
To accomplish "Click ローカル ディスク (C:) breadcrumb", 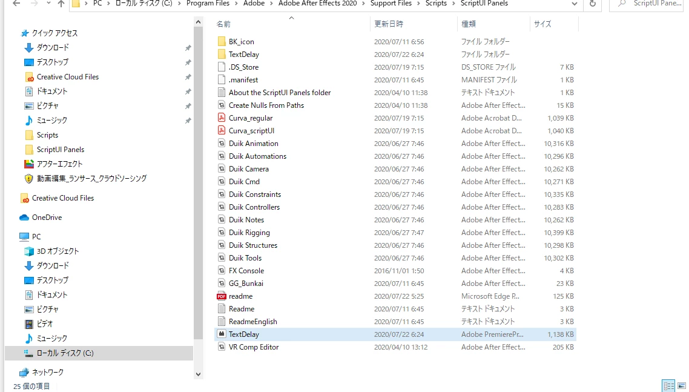I will pos(143,4).
